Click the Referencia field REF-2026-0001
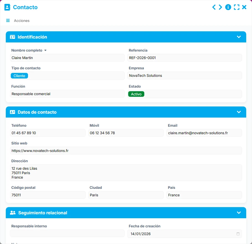The image size is (252, 244). [185, 58]
